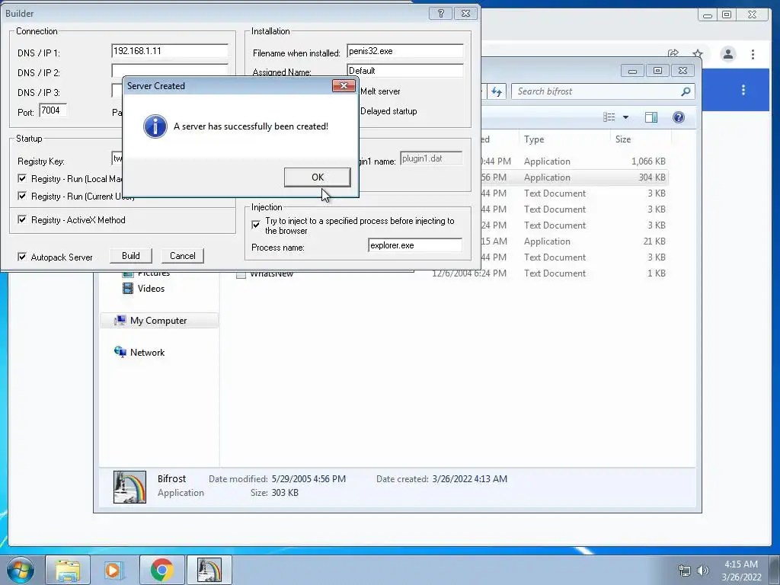
Task: Open the Builder window's question mark help button
Action: coord(440,14)
